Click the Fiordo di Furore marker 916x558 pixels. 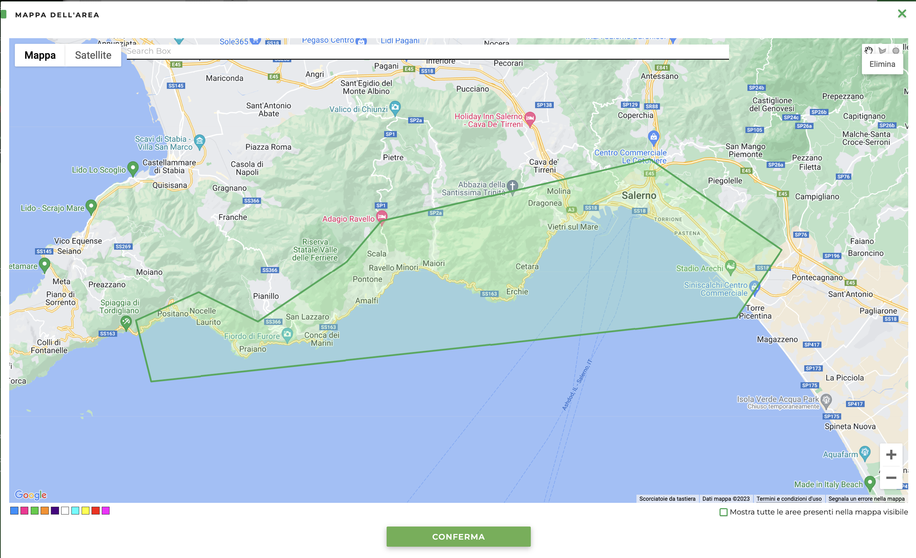click(x=287, y=334)
